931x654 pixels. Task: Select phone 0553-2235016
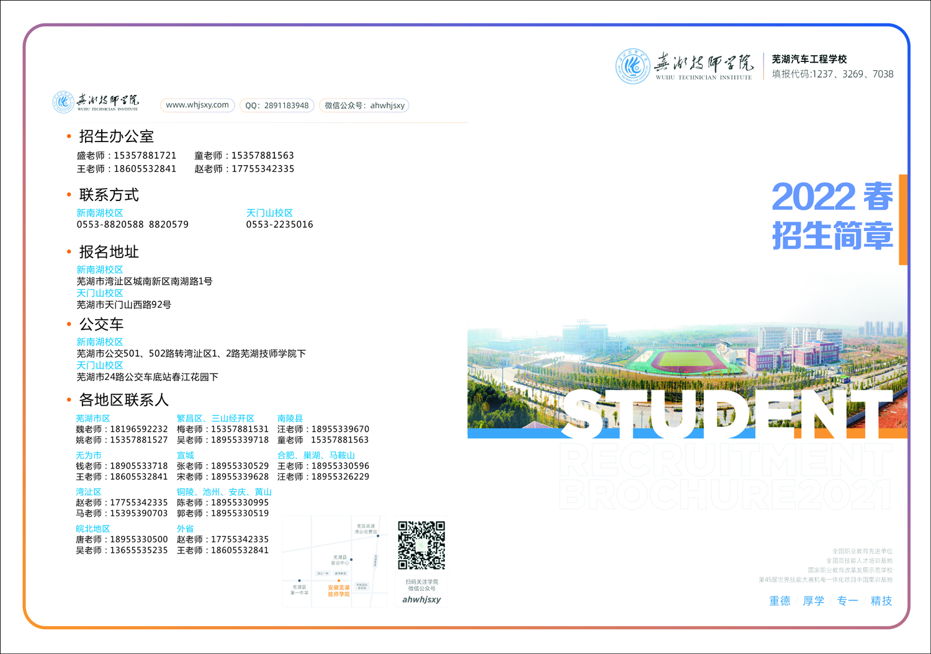pyautogui.click(x=280, y=225)
